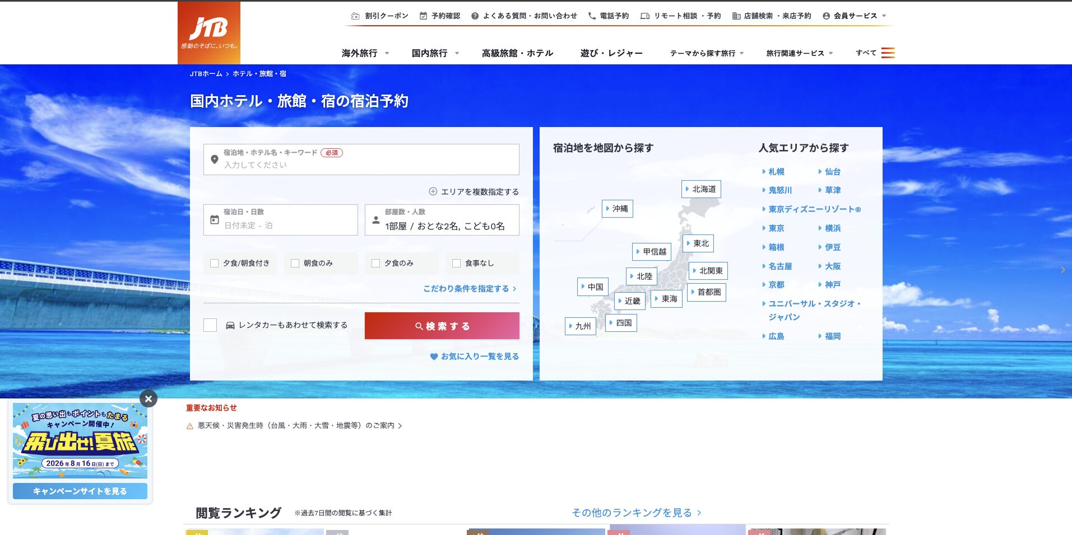Enable レンタカーもあわせて検索する checkbox
This screenshot has height=535, width=1072.
click(210, 325)
